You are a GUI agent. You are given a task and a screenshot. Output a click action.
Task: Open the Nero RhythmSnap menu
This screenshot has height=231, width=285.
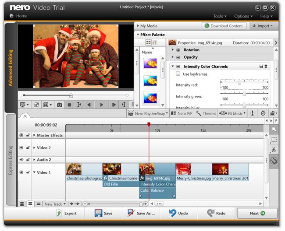148,113
